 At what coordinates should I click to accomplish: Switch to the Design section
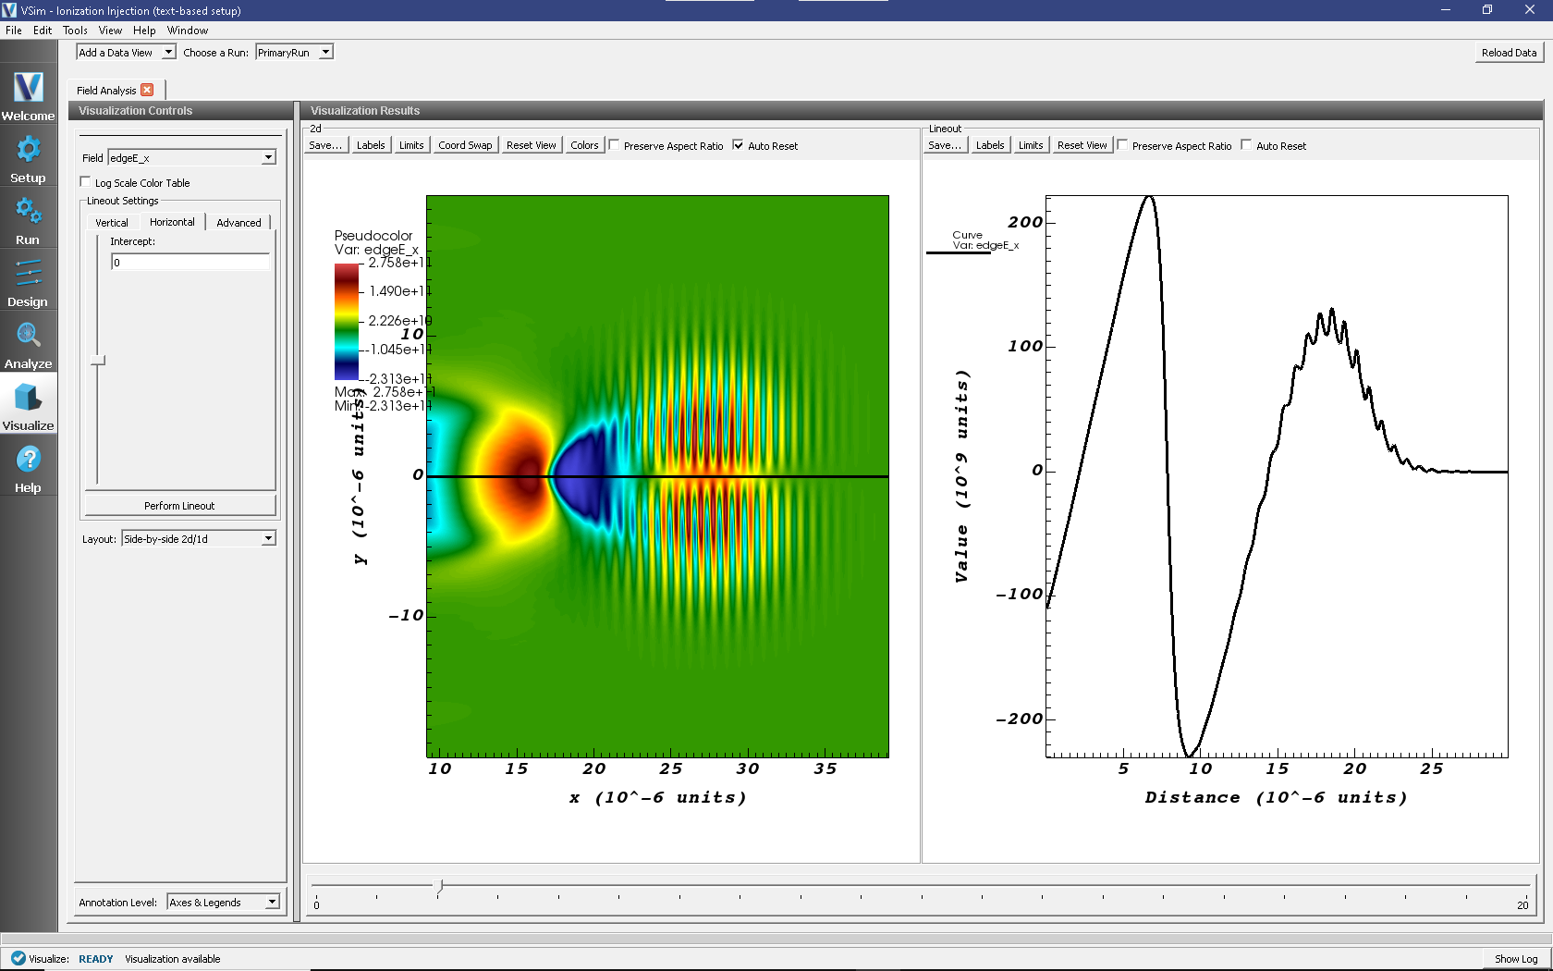(28, 282)
